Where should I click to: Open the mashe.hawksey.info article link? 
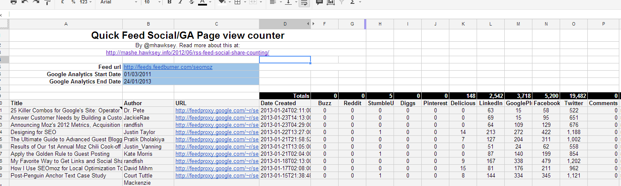(187, 53)
